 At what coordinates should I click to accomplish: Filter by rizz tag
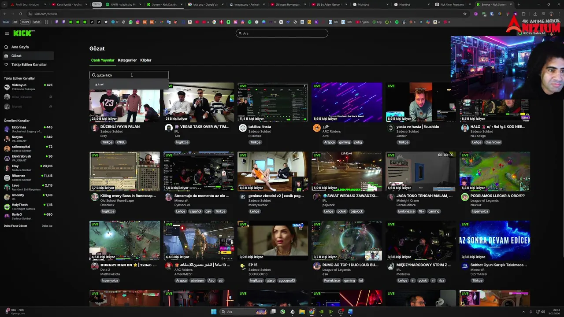pyautogui.click(x=442, y=280)
